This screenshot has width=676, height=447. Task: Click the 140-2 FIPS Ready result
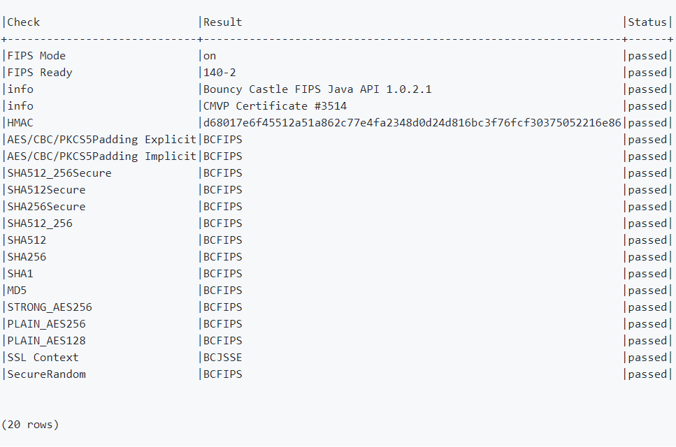click(x=220, y=73)
